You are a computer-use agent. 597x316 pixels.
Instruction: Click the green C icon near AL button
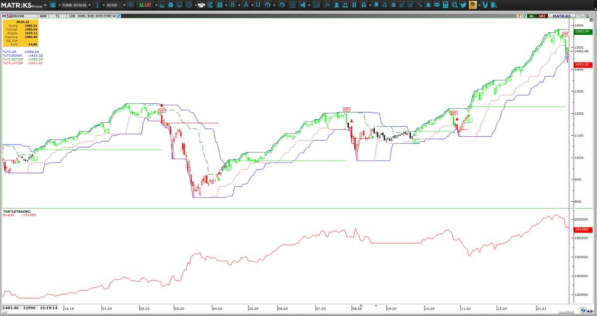tap(524, 16)
